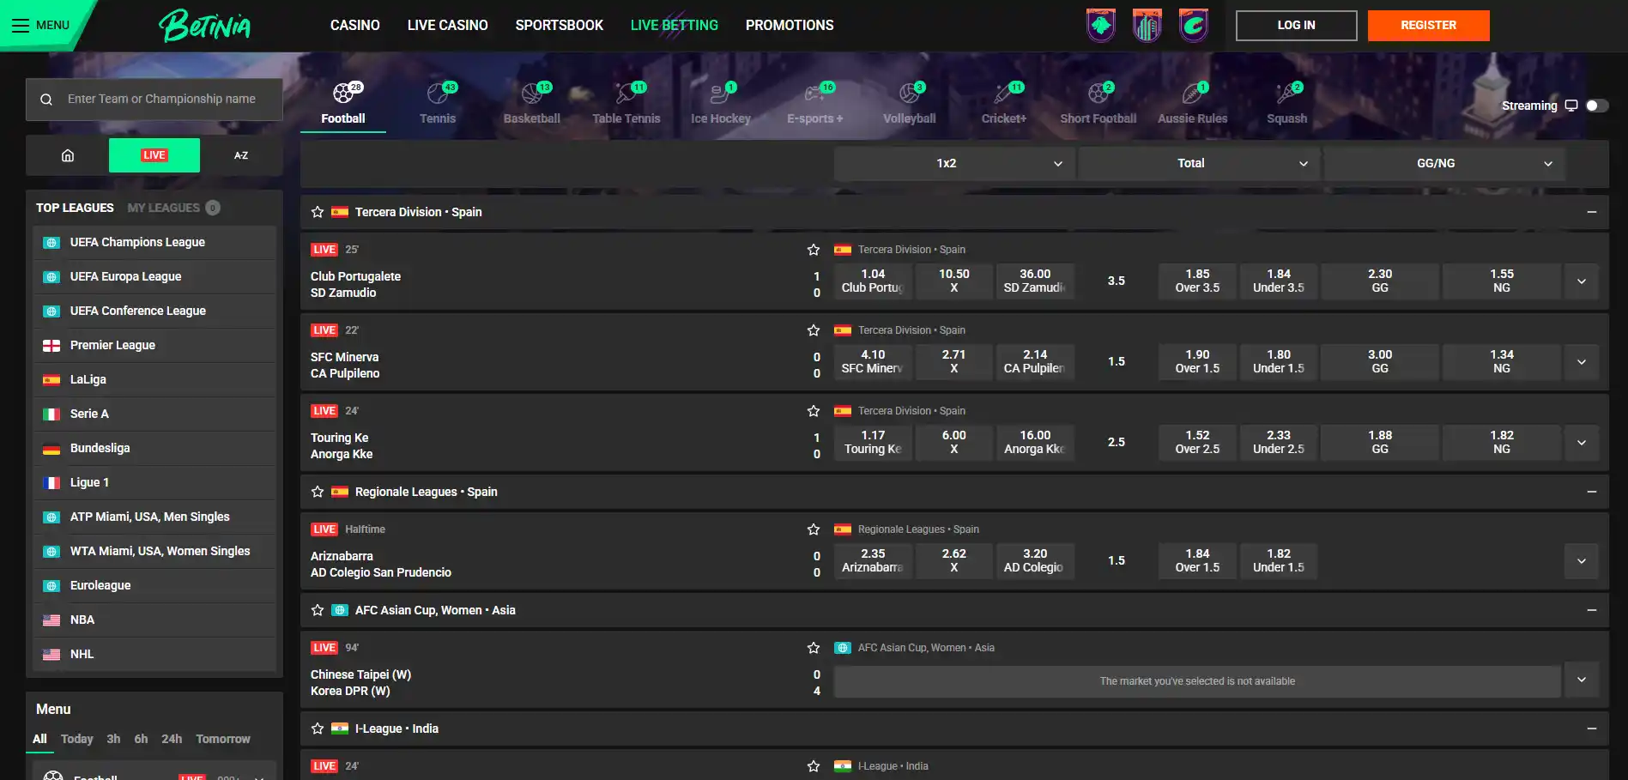The image size is (1628, 780).
Task: Bet on Under 1.5 at 1.82
Action: tap(1279, 561)
